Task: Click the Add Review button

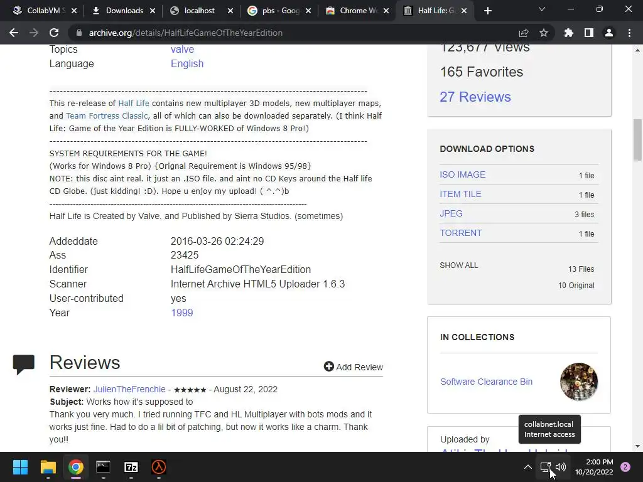Action: [x=353, y=367]
